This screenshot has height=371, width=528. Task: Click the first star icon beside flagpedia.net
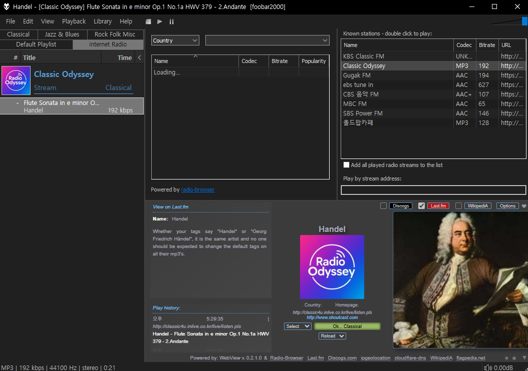click(x=506, y=358)
